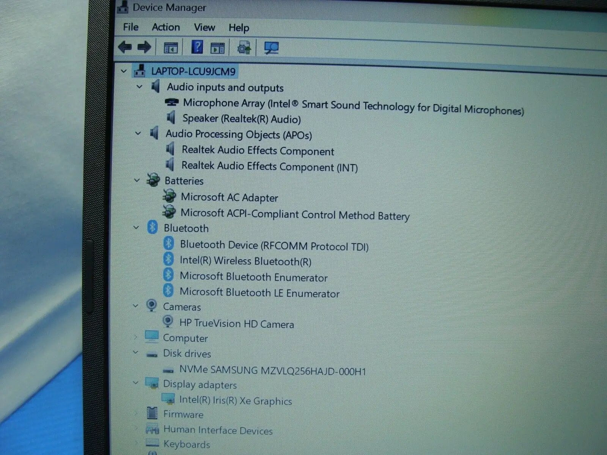Go back with the left arrow toolbar icon

[x=125, y=47]
